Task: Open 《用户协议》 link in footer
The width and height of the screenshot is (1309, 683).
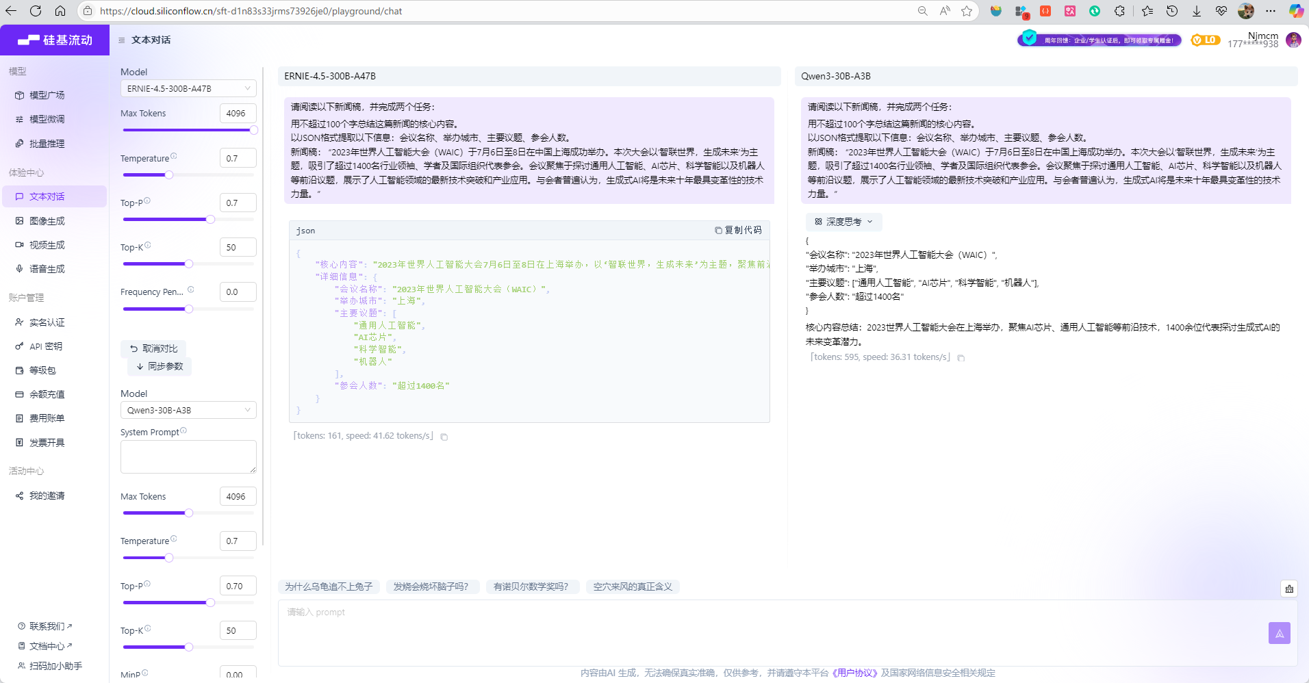Action: coord(854,673)
